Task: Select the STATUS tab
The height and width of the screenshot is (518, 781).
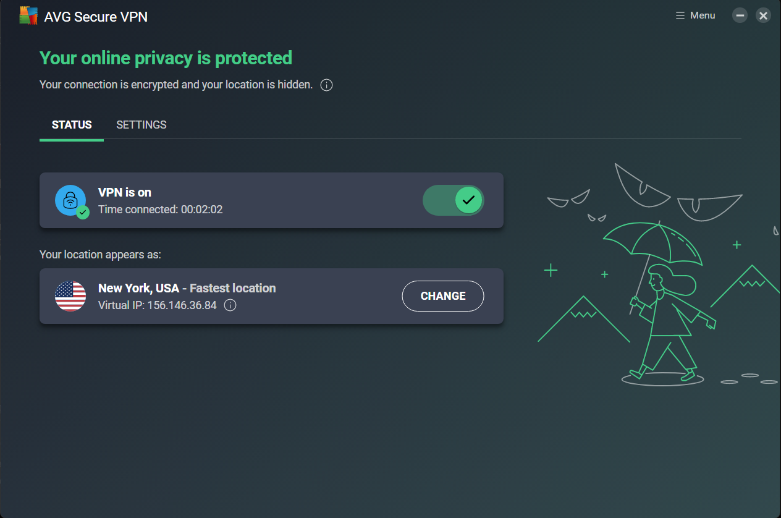Action: click(x=72, y=125)
